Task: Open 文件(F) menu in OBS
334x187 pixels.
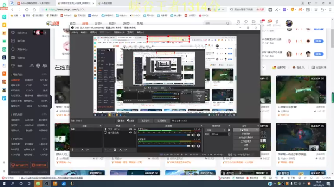Action: (74, 32)
